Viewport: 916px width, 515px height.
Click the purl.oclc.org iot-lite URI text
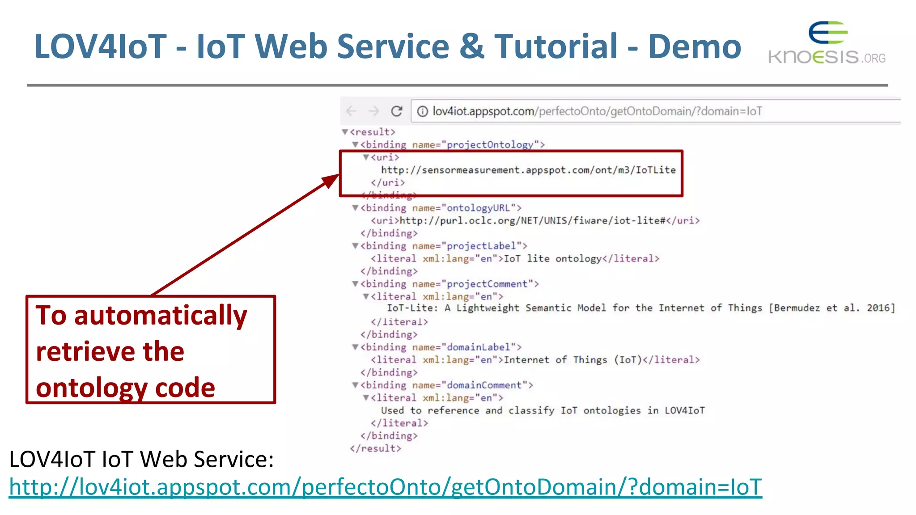point(532,221)
